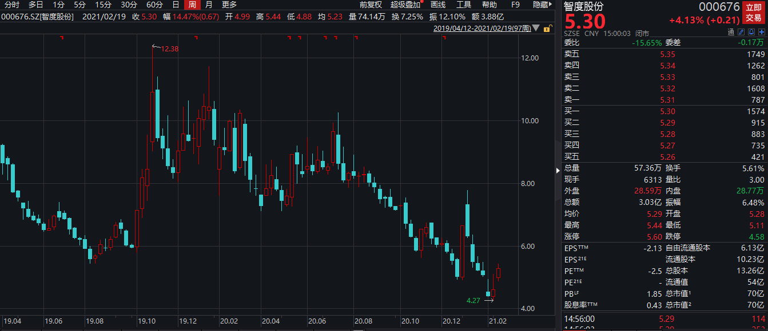Expand 更多 period options

click(229, 5)
